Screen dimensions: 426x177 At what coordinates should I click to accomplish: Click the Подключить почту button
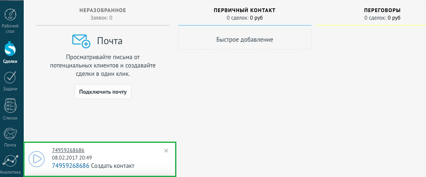[103, 92]
